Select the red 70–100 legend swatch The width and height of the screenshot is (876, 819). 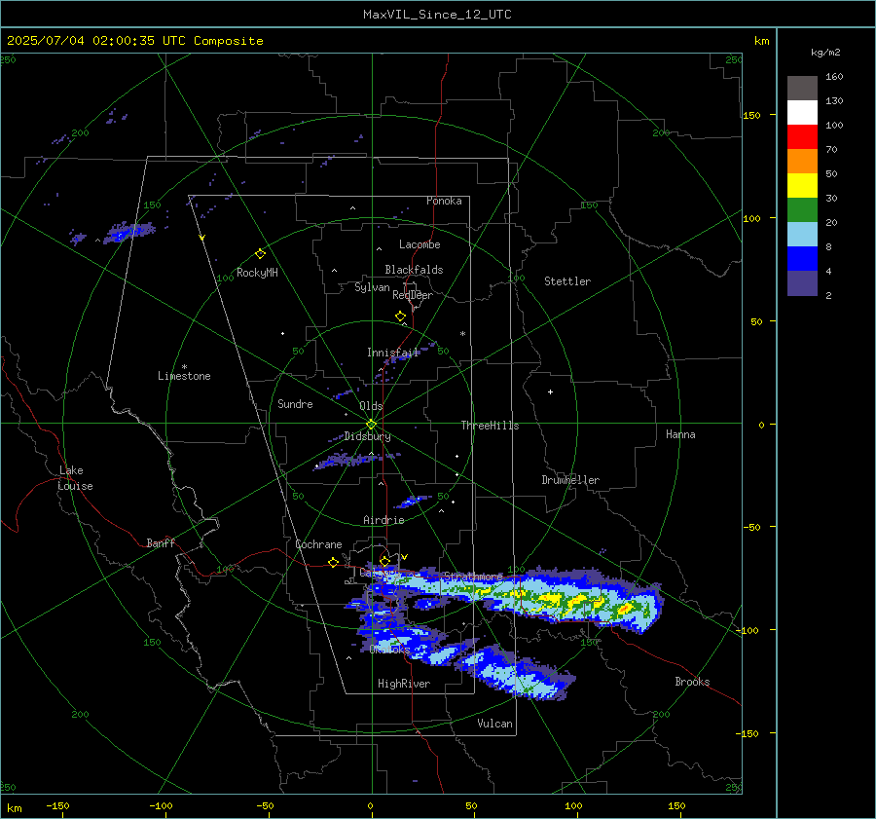tap(802, 137)
